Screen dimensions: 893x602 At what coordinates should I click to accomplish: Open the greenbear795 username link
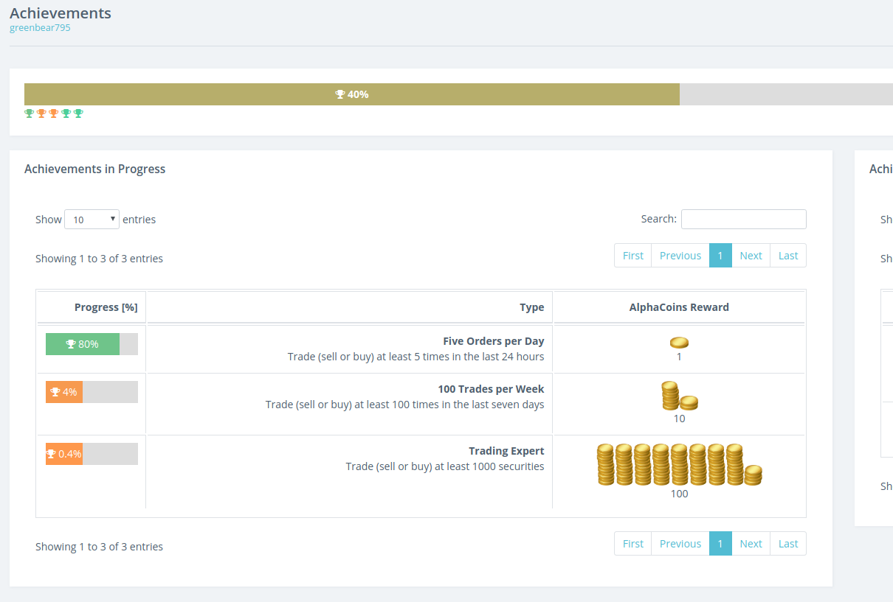(x=40, y=28)
